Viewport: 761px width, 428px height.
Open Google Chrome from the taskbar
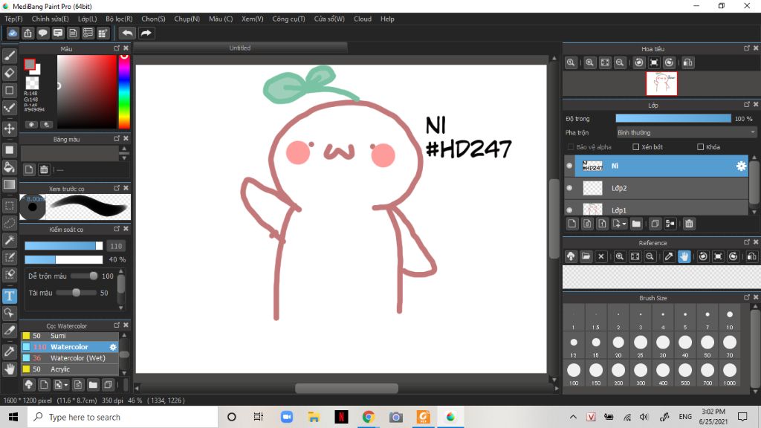coord(369,417)
